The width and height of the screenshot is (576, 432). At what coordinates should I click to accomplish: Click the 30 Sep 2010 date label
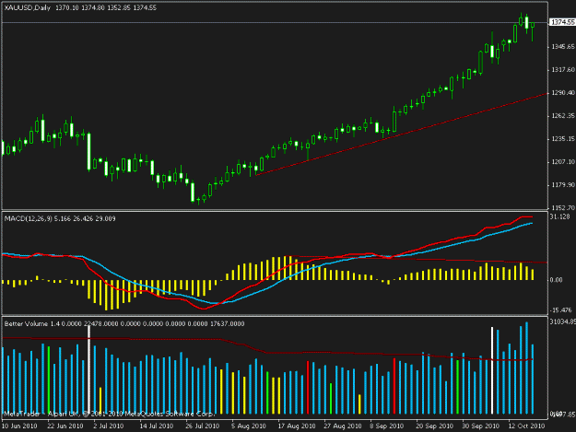coord(480,426)
